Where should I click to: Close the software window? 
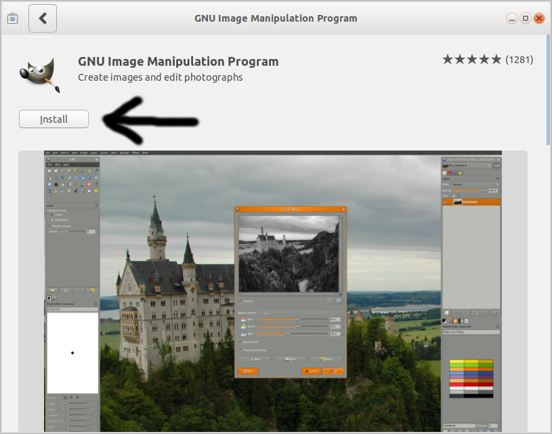[539, 18]
